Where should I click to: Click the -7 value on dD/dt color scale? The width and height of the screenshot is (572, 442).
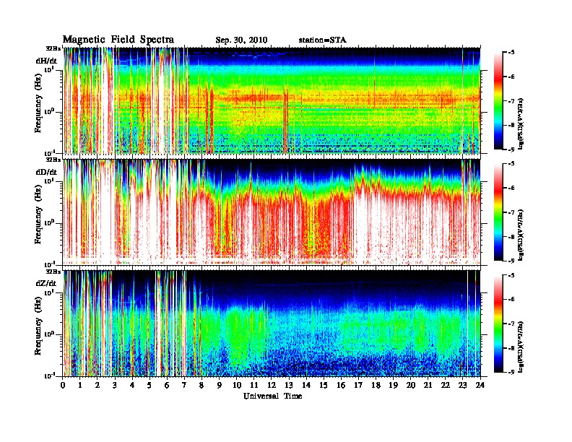tap(511, 212)
